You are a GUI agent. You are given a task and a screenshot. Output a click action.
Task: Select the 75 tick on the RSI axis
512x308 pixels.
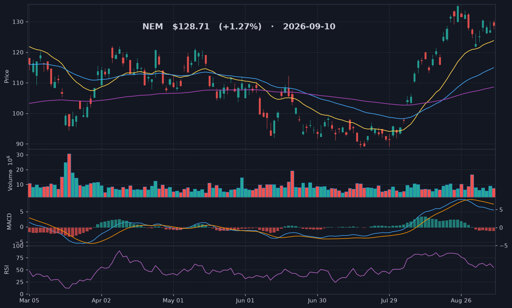tap(20, 258)
